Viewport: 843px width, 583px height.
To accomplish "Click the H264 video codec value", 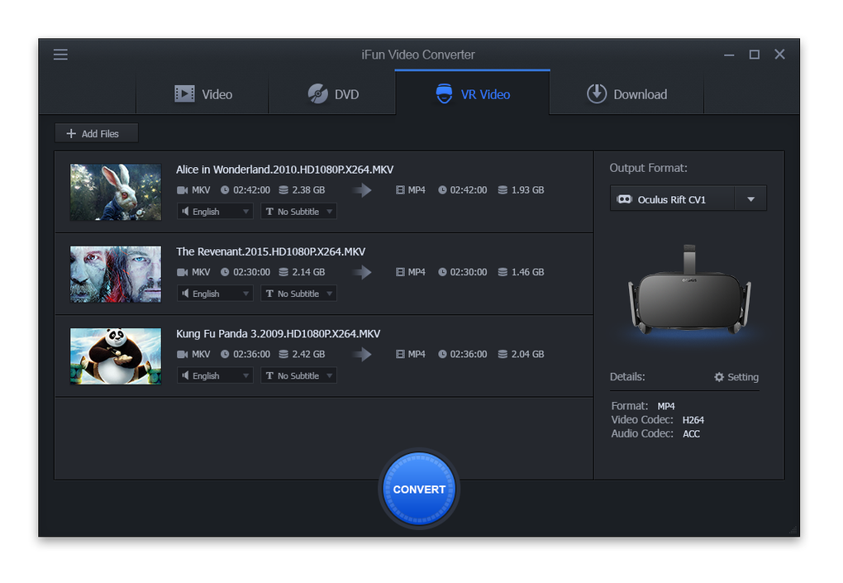I will 693,420.
